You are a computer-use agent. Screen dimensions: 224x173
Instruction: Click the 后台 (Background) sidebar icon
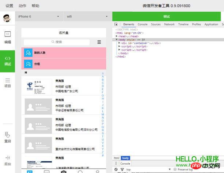[7, 160]
